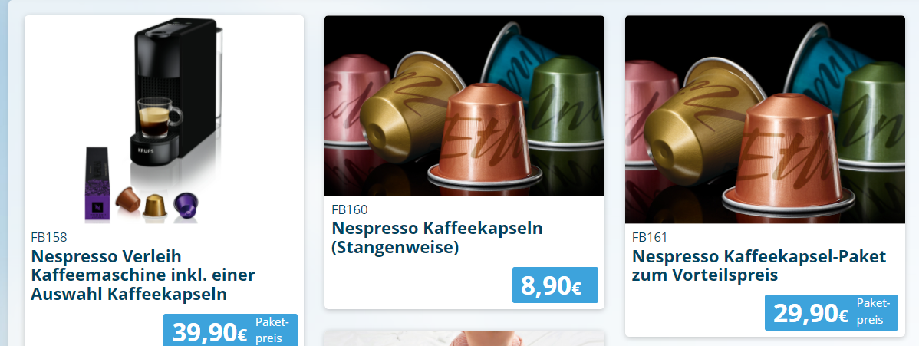Open Nespresso Kaffeekapsel-Paket zum Vorteilspreis title

point(759,265)
